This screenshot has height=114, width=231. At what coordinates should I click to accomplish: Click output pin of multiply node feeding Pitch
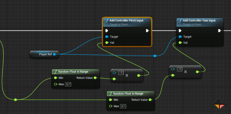(139, 76)
